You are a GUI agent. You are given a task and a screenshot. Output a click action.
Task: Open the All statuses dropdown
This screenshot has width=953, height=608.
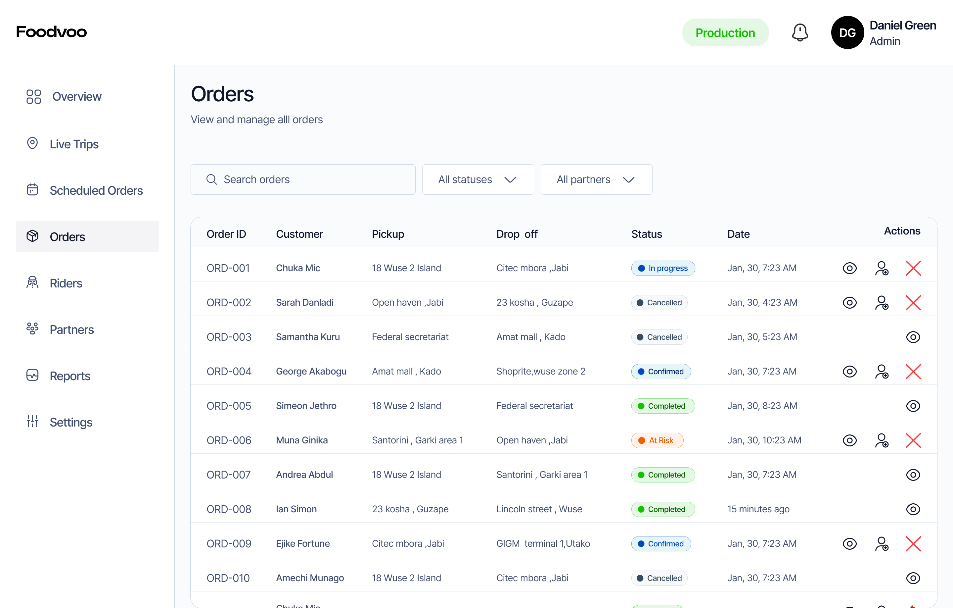[x=478, y=179]
